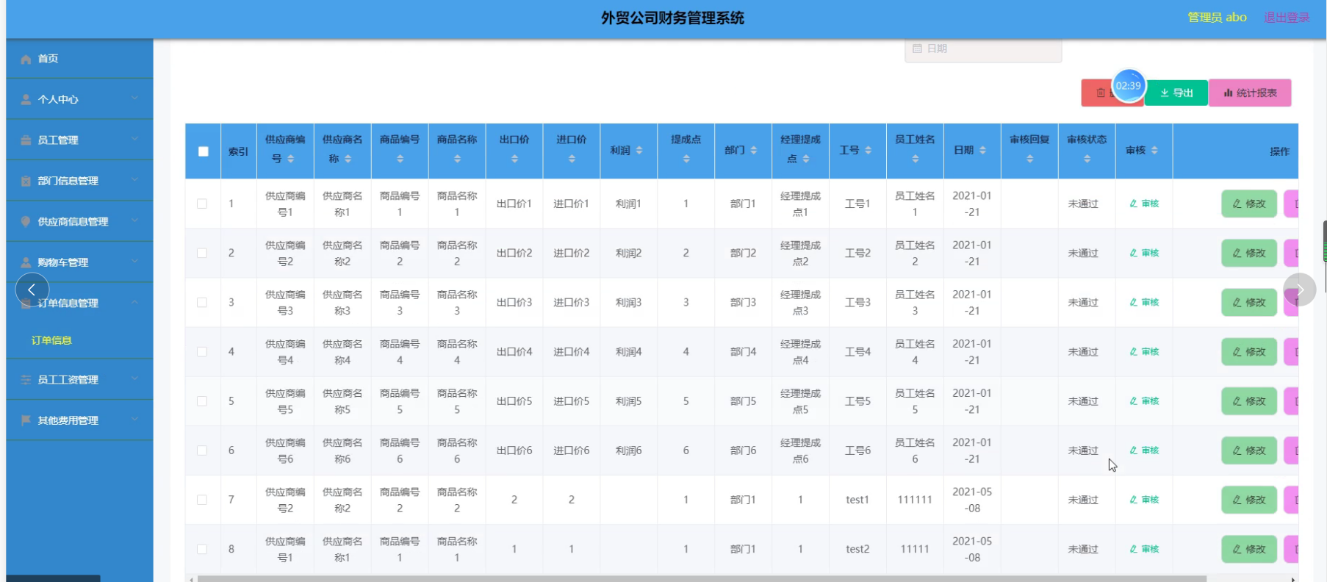Click the 审核 edit icon in row 4
The image size is (1327, 582).
coord(1134,351)
